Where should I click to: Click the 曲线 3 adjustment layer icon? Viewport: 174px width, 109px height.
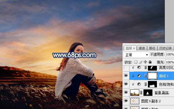point(139,76)
